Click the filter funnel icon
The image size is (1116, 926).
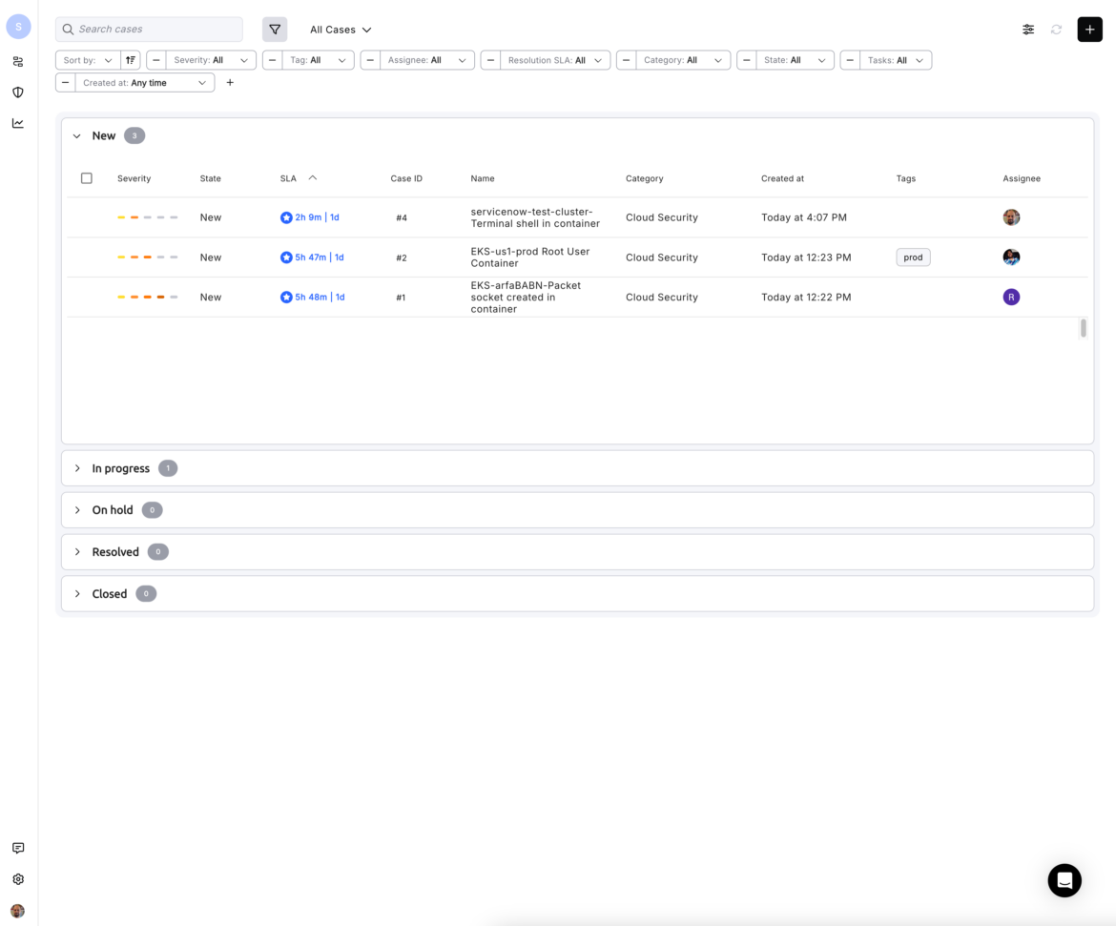click(x=275, y=30)
